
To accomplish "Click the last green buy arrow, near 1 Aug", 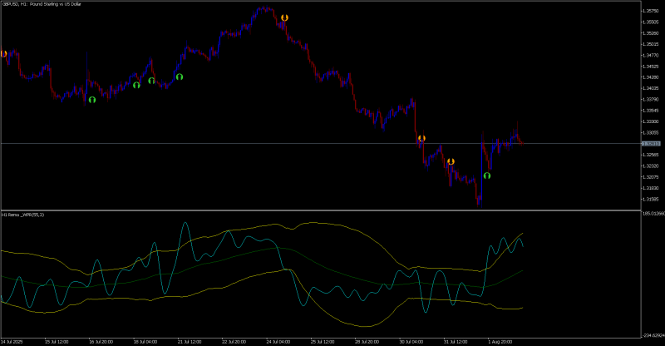I will pyautogui.click(x=487, y=175).
